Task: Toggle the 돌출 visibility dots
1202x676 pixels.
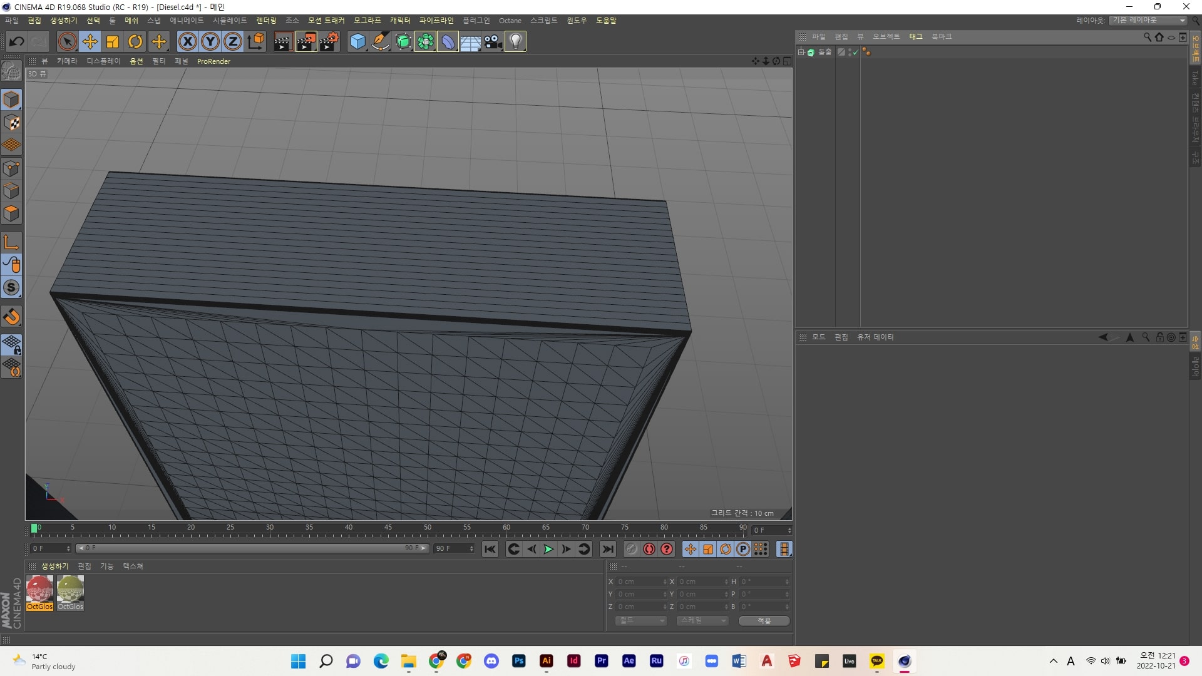Action: 849,53
